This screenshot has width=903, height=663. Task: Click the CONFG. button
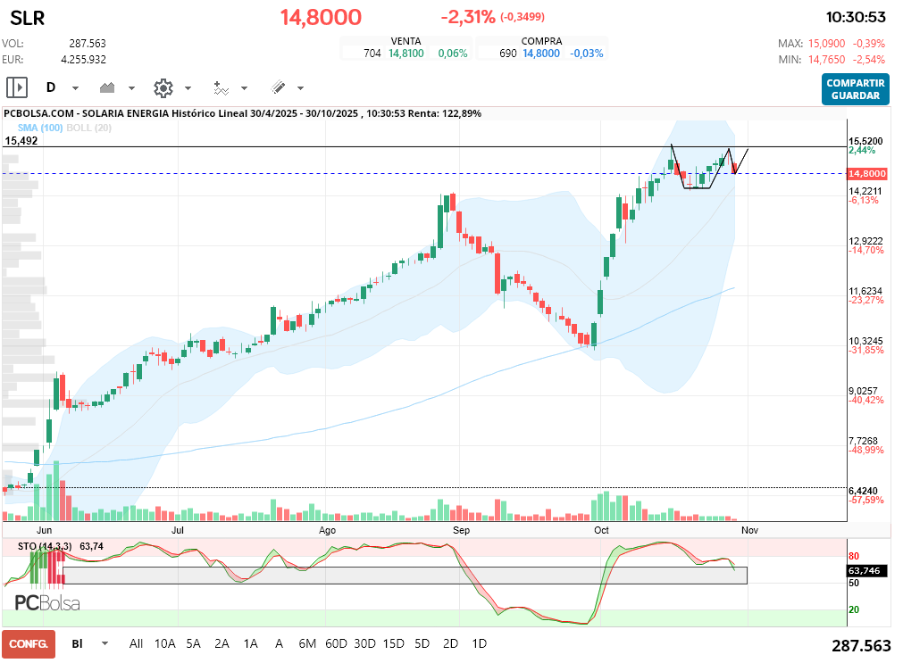(x=29, y=644)
